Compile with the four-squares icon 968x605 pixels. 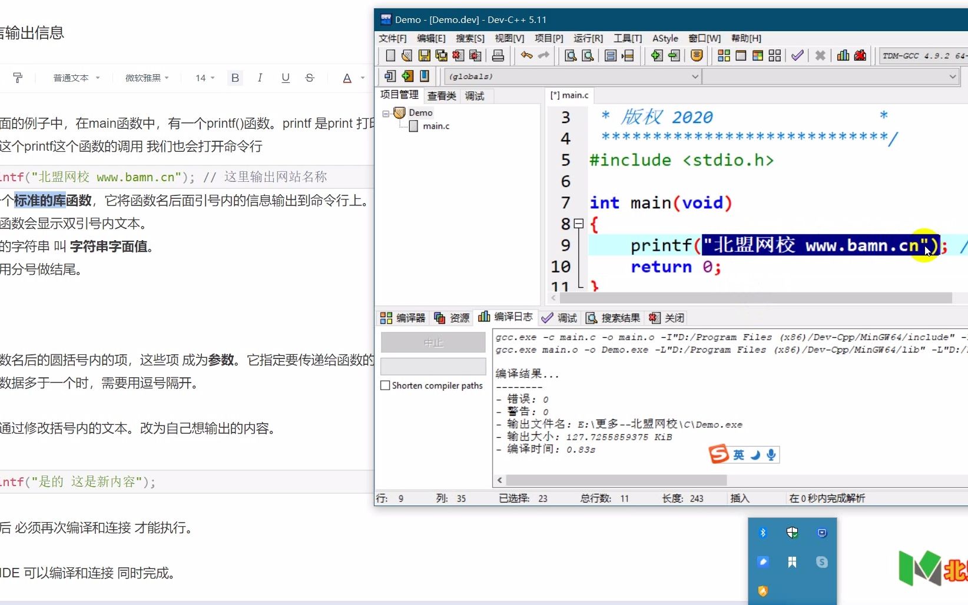point(724,55)
